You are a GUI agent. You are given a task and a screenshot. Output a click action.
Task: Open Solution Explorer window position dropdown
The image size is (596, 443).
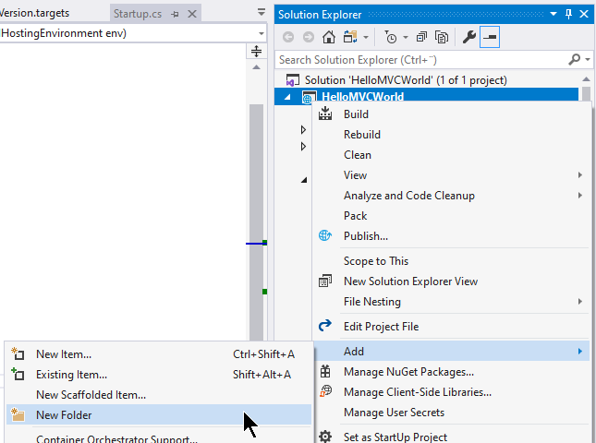[x=553, y=15]
